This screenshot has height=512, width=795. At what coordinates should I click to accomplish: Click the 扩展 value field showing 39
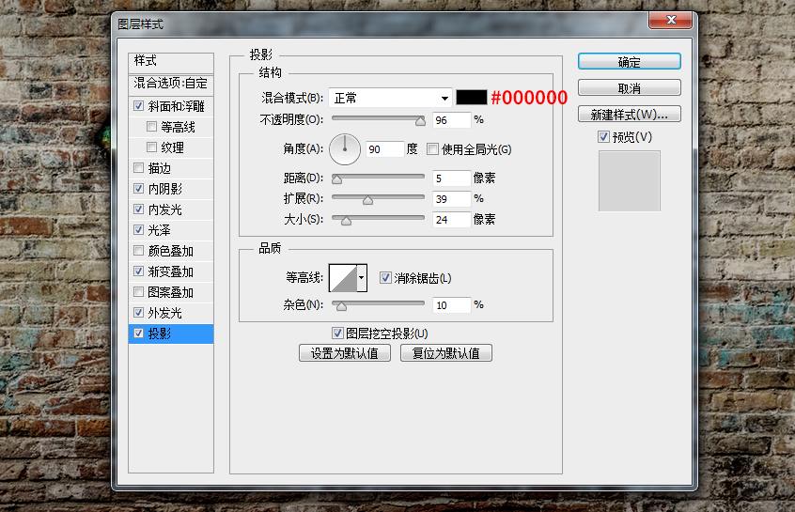(x=452, y=199)
